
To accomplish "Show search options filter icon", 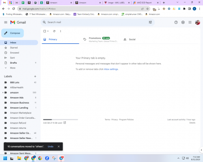I will coord(150,22).
